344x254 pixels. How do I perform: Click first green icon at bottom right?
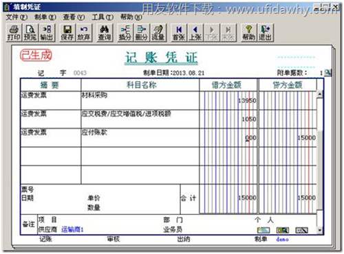pos(264,230)
